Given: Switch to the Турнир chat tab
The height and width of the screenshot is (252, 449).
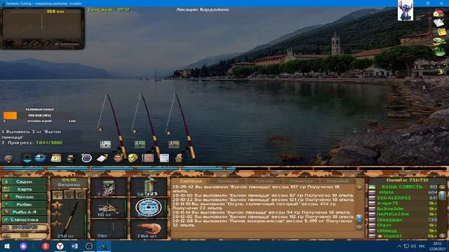Looking at the screenshot, I should pyautogui.click(x=264, y=181).
